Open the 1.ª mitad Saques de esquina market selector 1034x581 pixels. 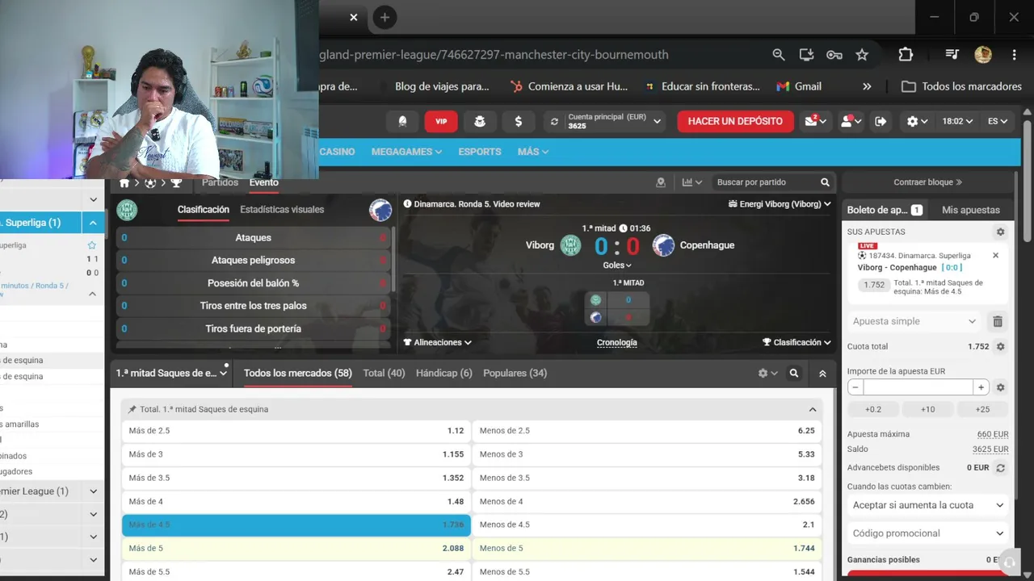(x=172, y=374)
